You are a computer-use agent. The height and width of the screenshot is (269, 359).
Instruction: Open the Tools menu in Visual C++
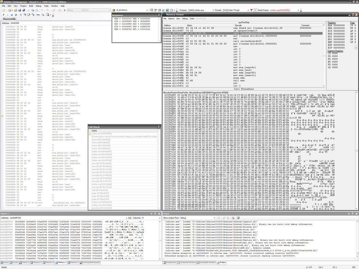coord(46,6)
